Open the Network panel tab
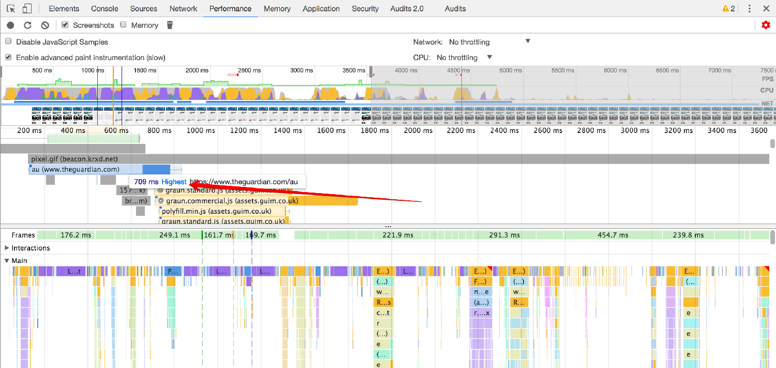This screenshot has height=368, width=776. coord(183,8)
